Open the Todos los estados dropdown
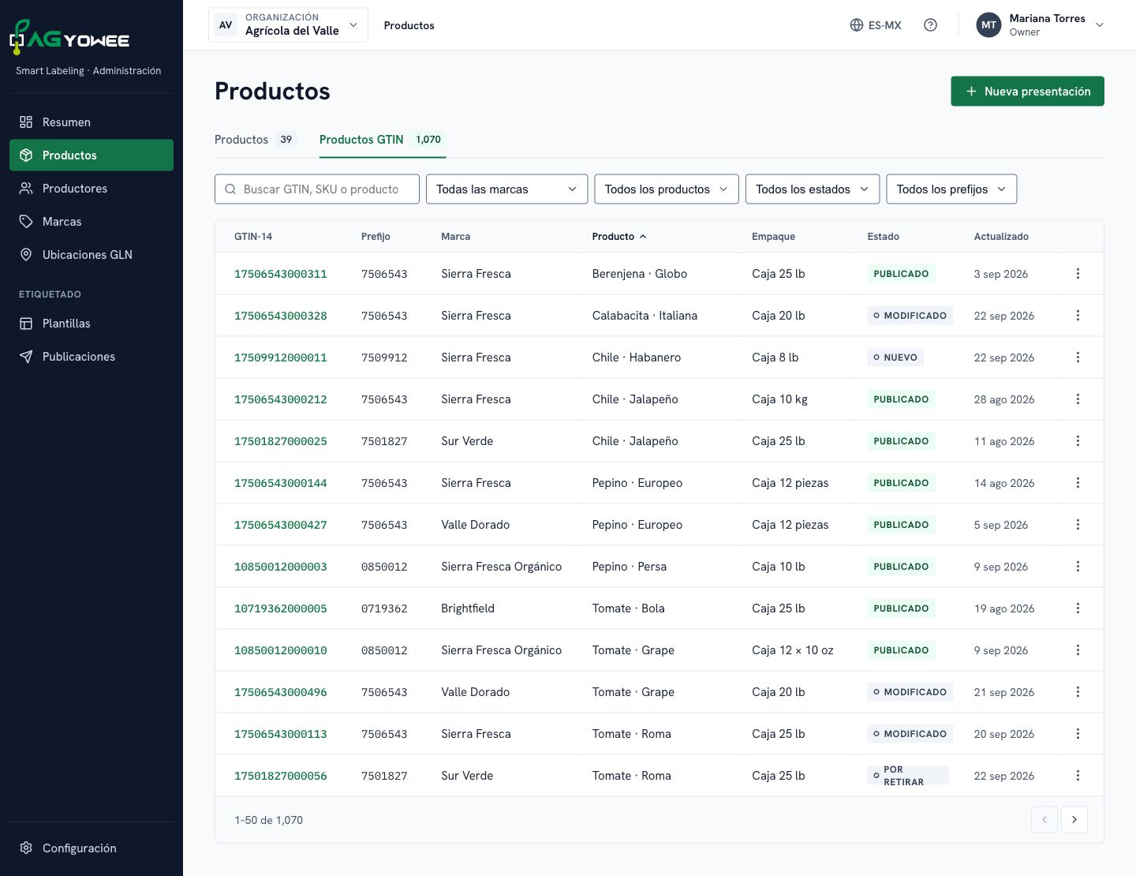This screenshot has width=1136, height=876. 812,189
